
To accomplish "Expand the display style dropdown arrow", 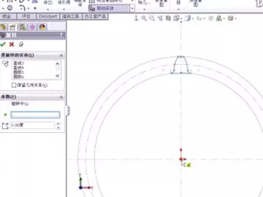I will tap(193, 18).
